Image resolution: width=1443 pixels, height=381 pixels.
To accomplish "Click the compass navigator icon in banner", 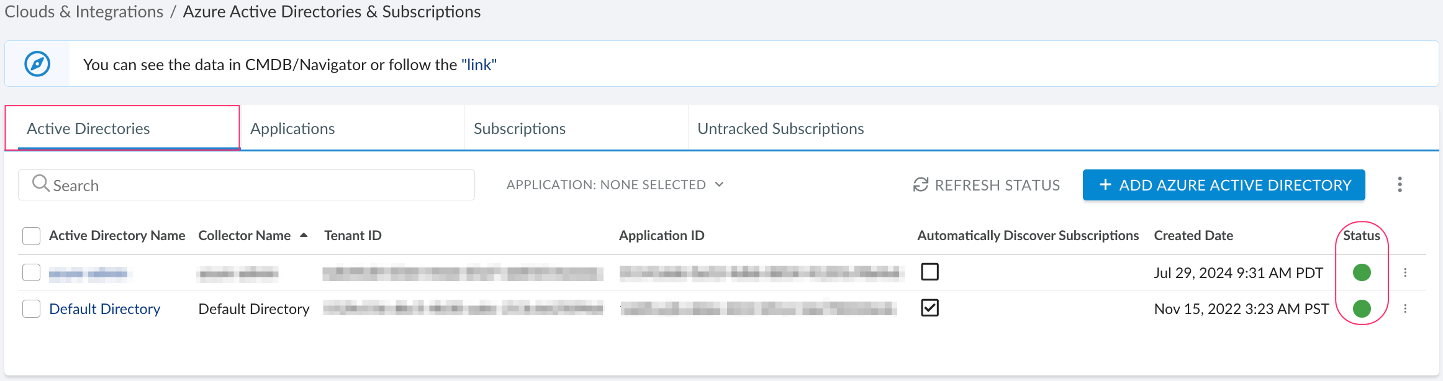I will tap(37, 64).
